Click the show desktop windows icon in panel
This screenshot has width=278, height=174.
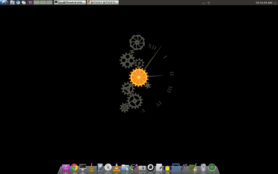point(24,2)
